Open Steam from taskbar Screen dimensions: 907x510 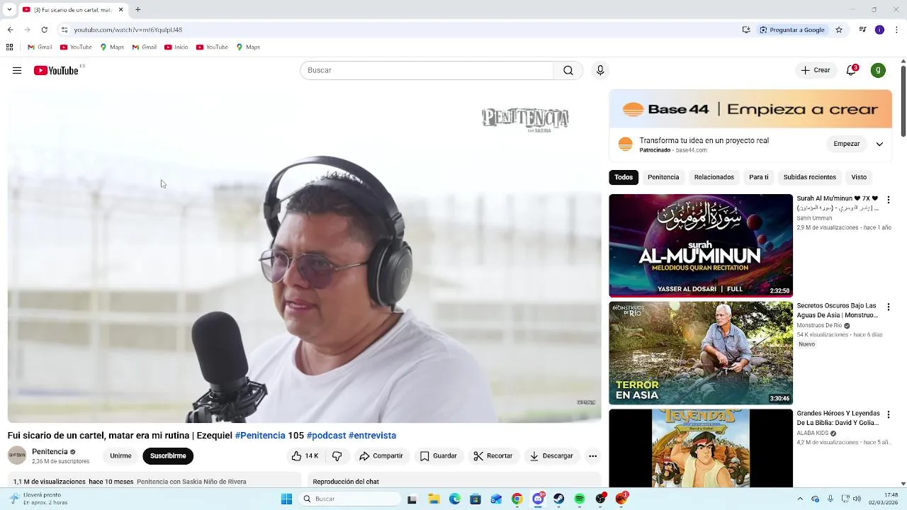tap(559, 499)
